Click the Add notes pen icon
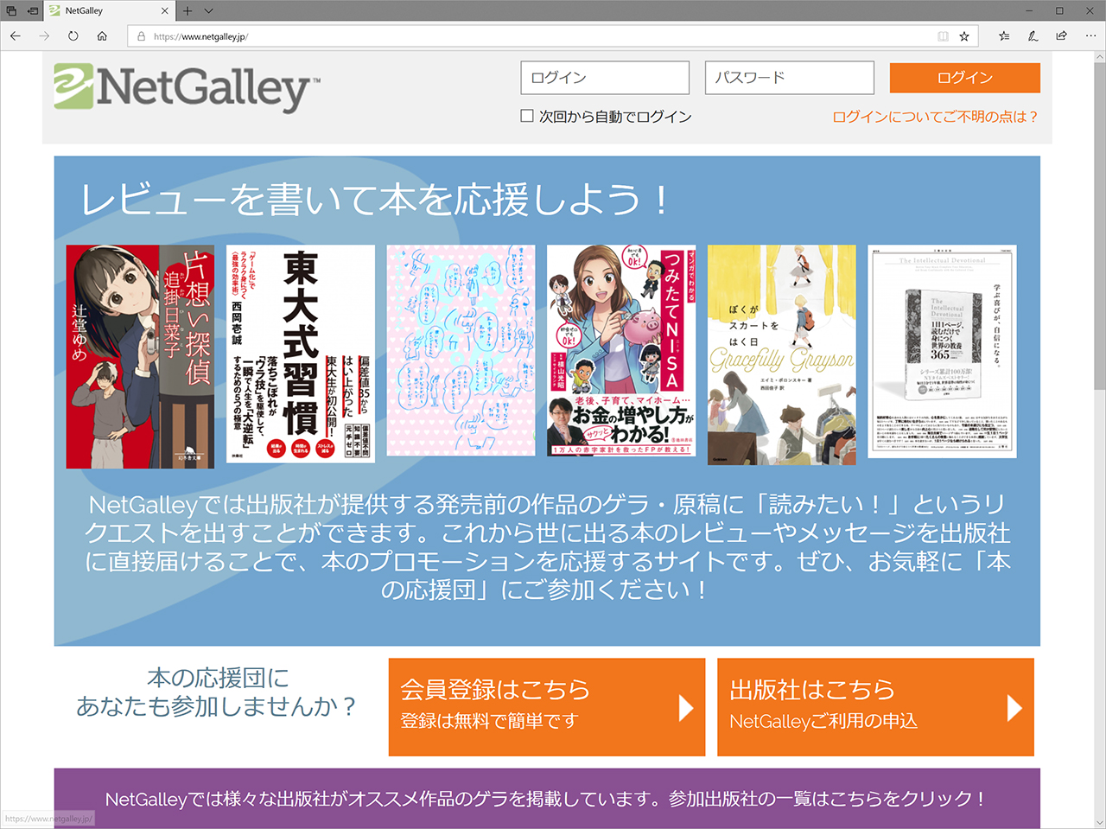Viewport: 1106px width, 829px height. (x=1033, y=36)
